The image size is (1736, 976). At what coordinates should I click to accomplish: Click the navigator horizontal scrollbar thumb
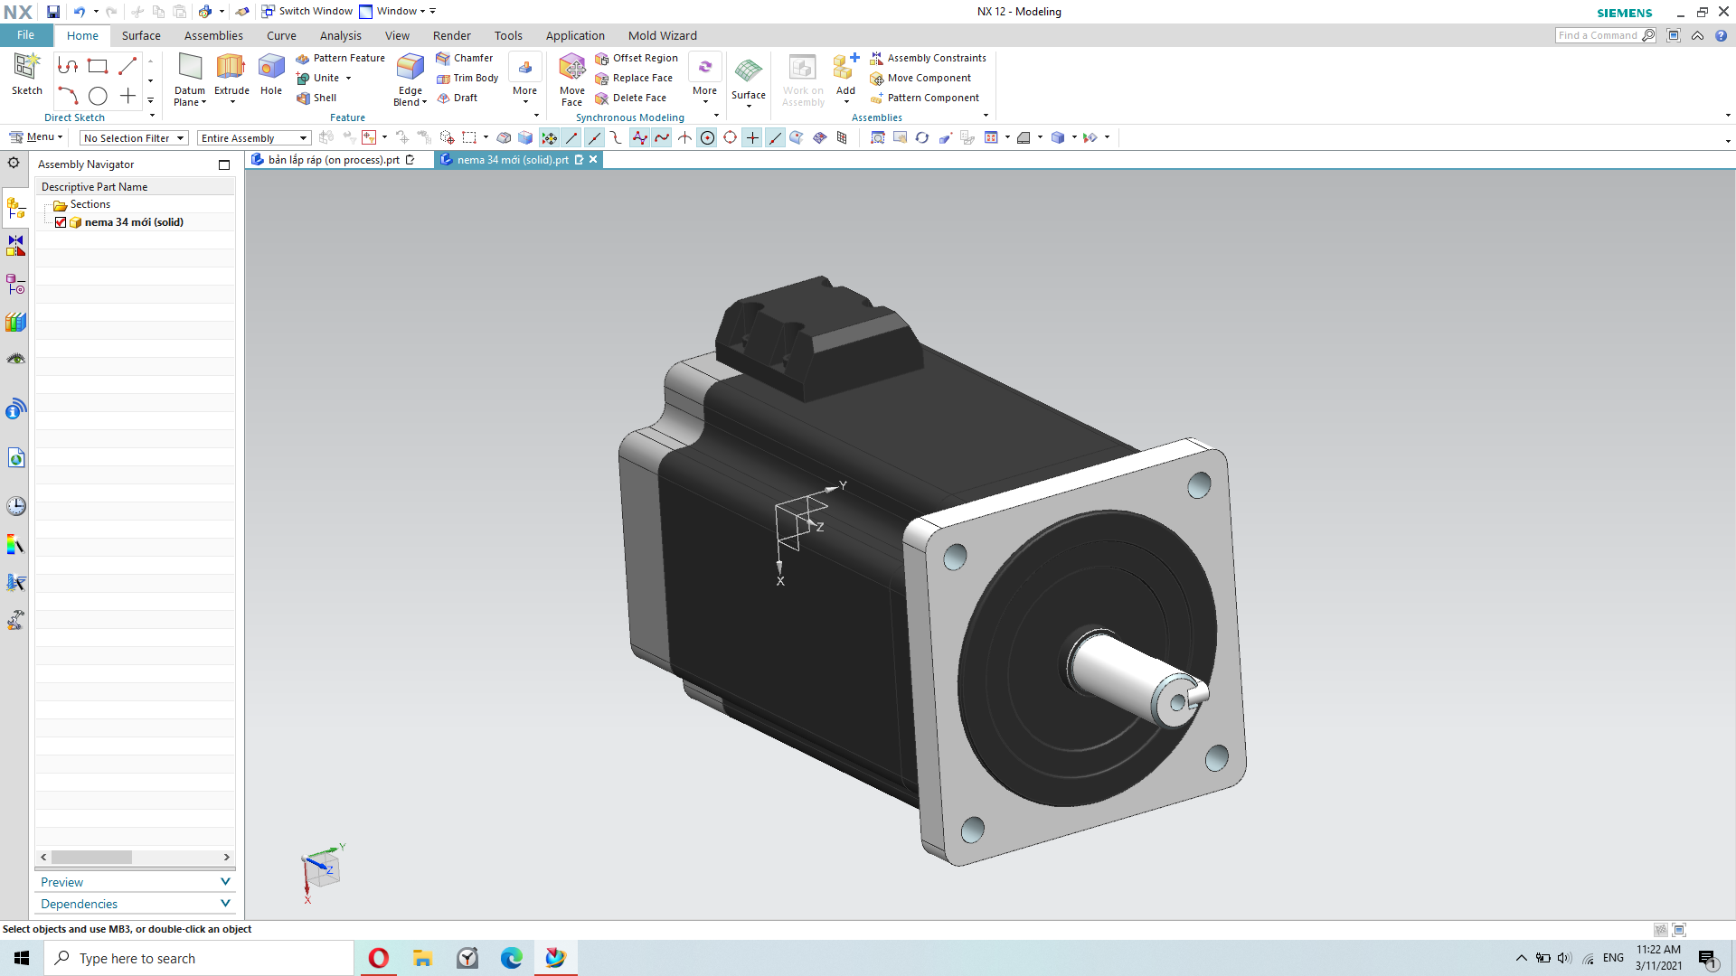91,857
